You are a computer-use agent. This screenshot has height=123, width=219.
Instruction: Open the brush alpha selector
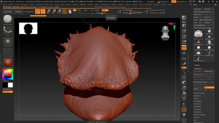[8, 42]
